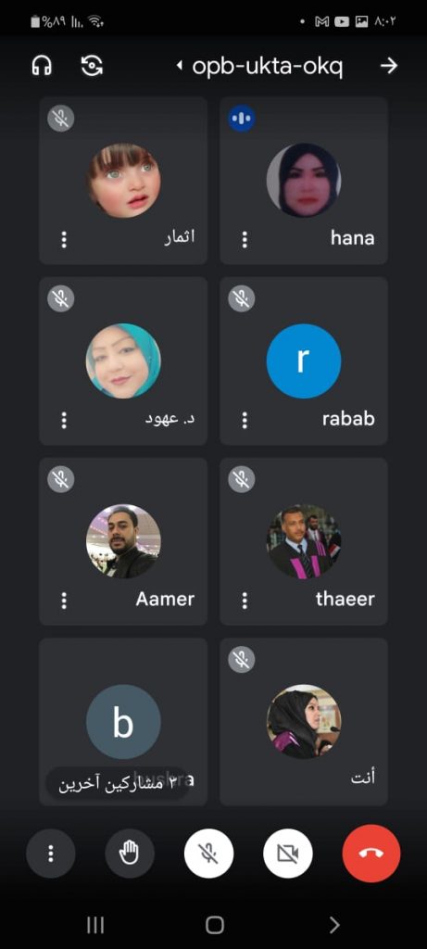The height and width of the screenshot is (949, 427).
Task: Expand meeting code opb-ukta-okq details
Action: (x=260, y=66)
